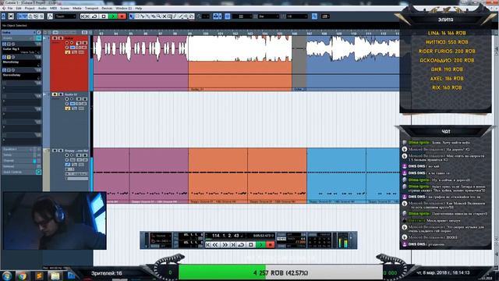The height and width of the screenshot is (281, 499).
Task: Open the MIDI menu
Action: click(x=54, y=8)
